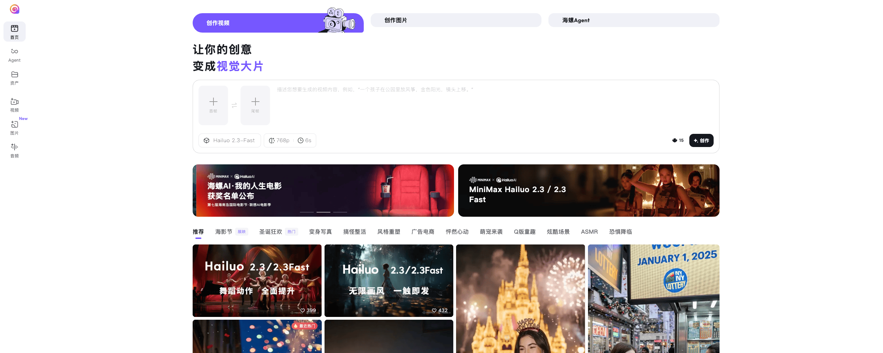Open the Hailuo 2.3-Fast model dropdown
883x353 pixels.
pos(229,140)
